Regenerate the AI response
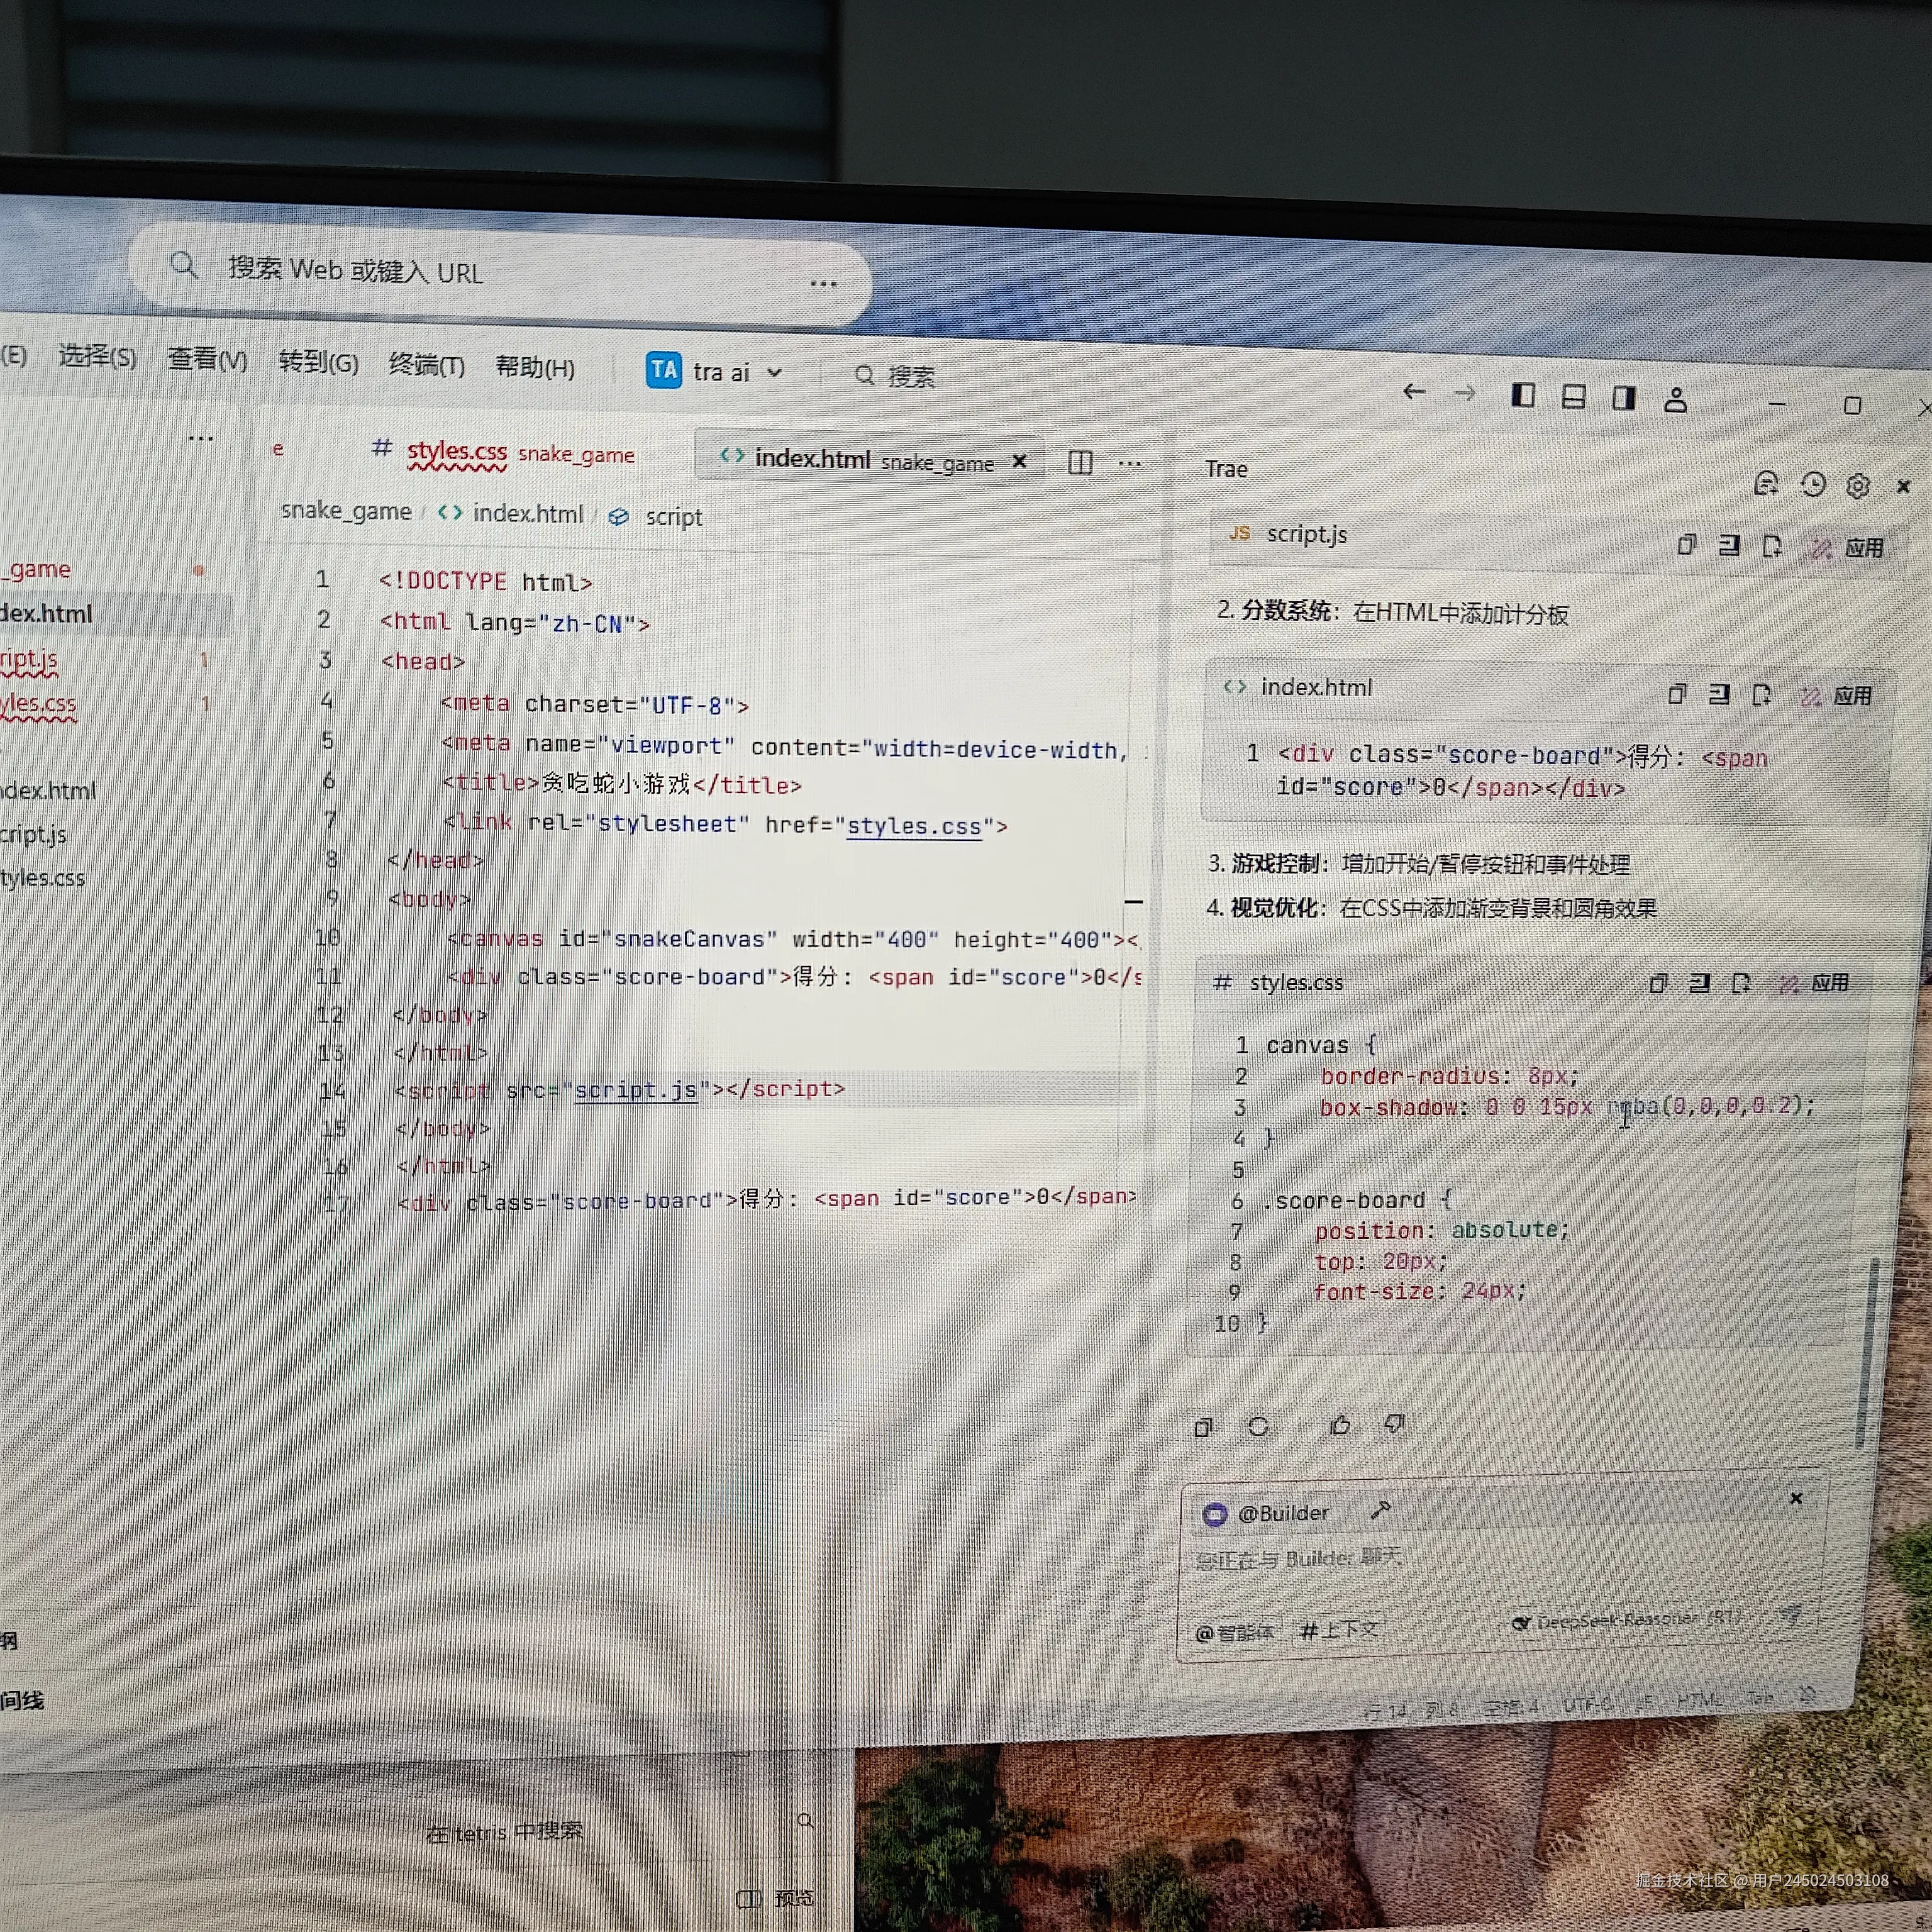Viewport: 1932px width, 1932px height. (x=1258, y=1427)
